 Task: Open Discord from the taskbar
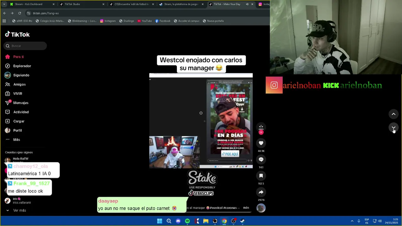pos(178,221)
